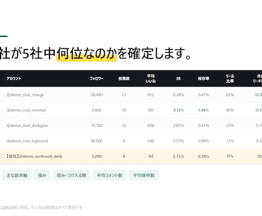Click ER value 0.57%
Screen dimensions: 262x216
tap(178, 141)
